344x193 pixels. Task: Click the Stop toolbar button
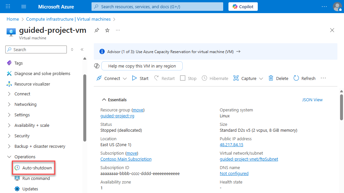188,78
